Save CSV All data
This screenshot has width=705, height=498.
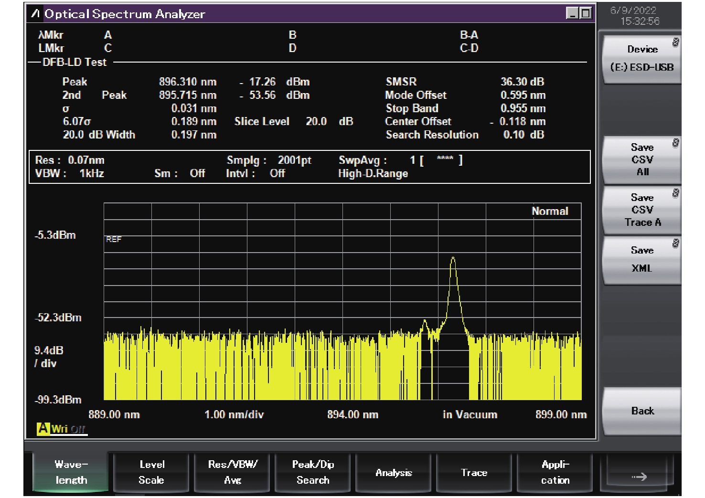pyautogui.click(x=642, y=160)
